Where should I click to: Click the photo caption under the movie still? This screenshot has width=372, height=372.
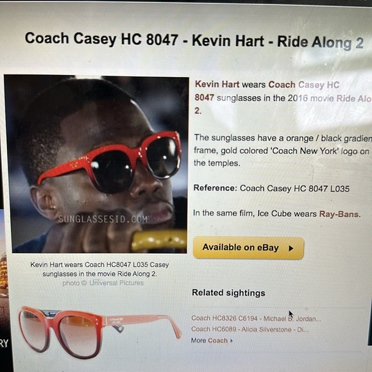pos(99,269)
